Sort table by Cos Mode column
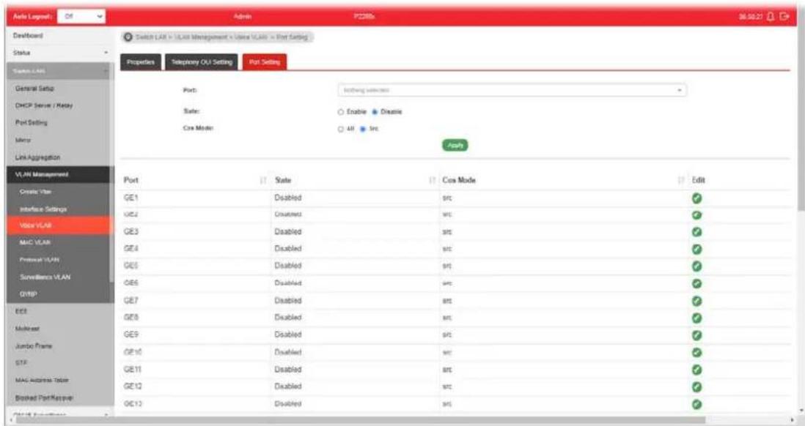This screenshot has width=805, height=426. (x=681, y=181)
